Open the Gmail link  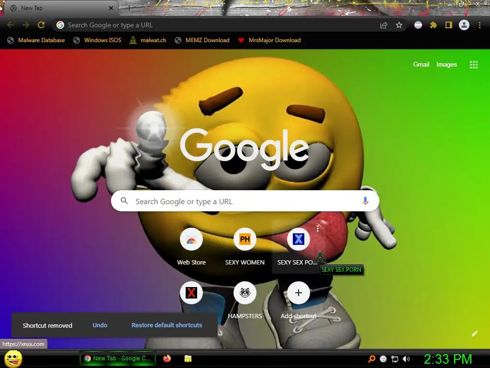421,65
